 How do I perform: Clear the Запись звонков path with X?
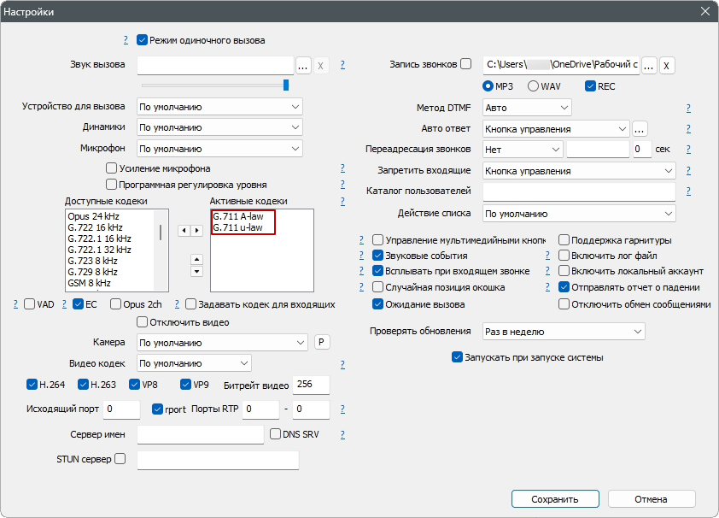(667, 65)
